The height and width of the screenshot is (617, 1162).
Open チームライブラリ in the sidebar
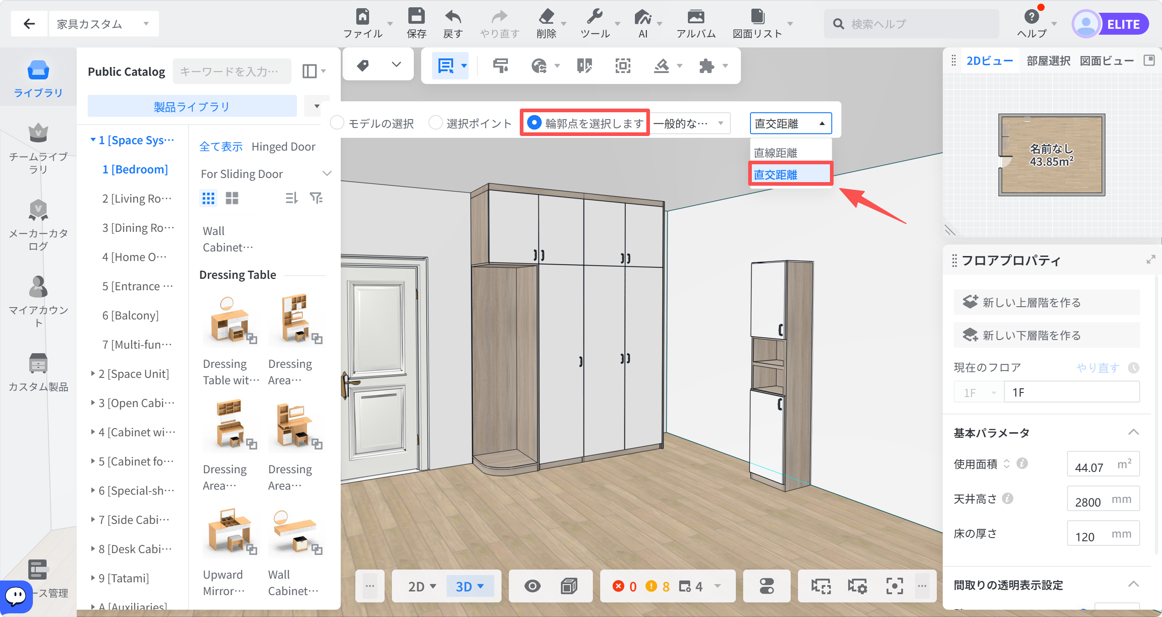[x=38, y=149]
